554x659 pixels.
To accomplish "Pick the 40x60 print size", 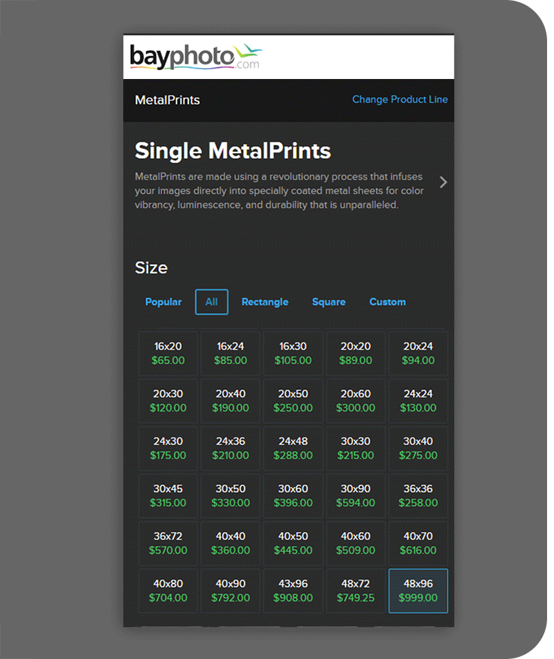I will 355,543.
